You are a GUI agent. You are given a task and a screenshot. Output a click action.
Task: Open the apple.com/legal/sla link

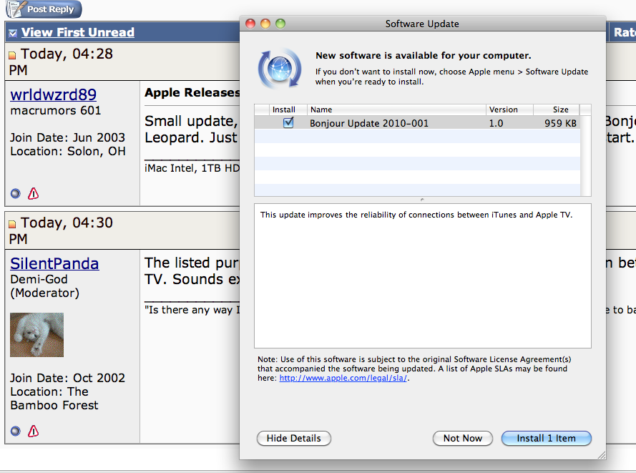pos(343,378)
